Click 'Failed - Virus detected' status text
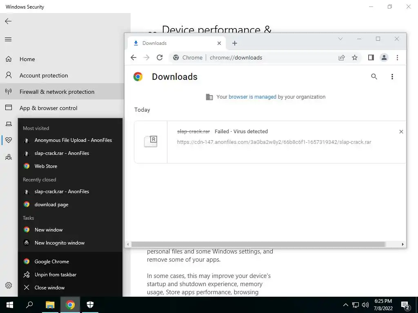 coord(241,132)
